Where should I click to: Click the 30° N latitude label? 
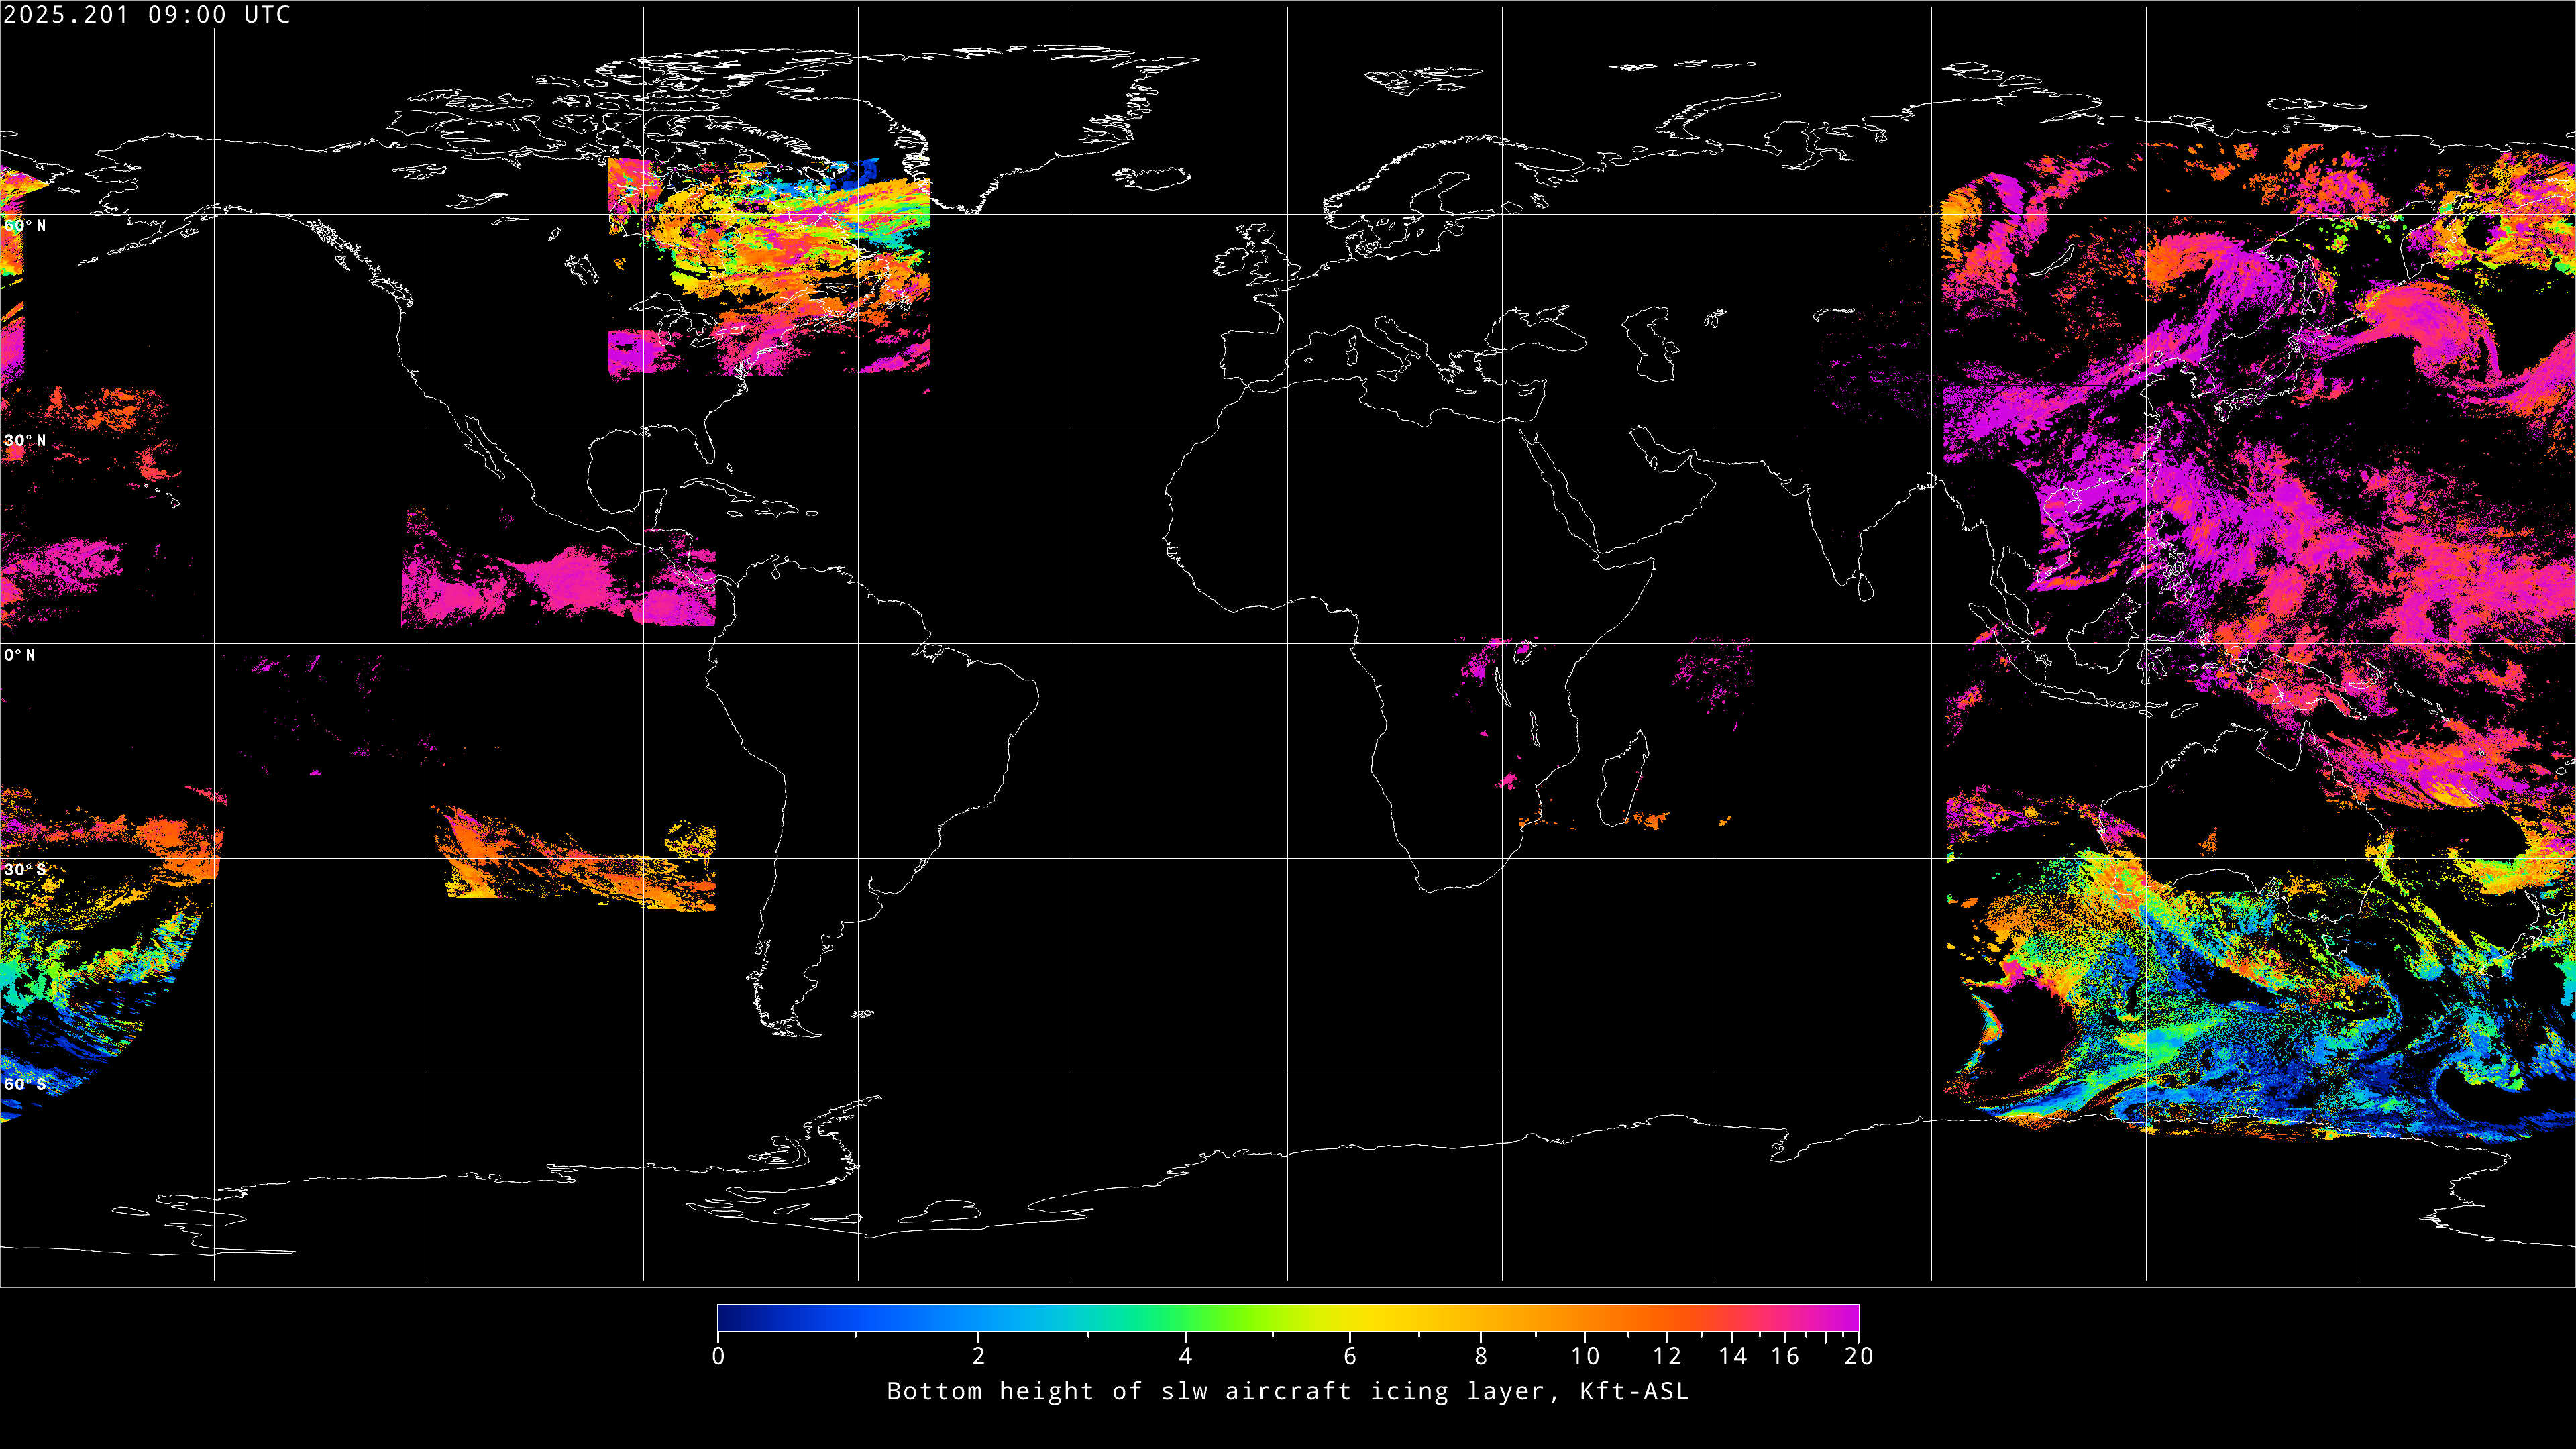[25, 441]
